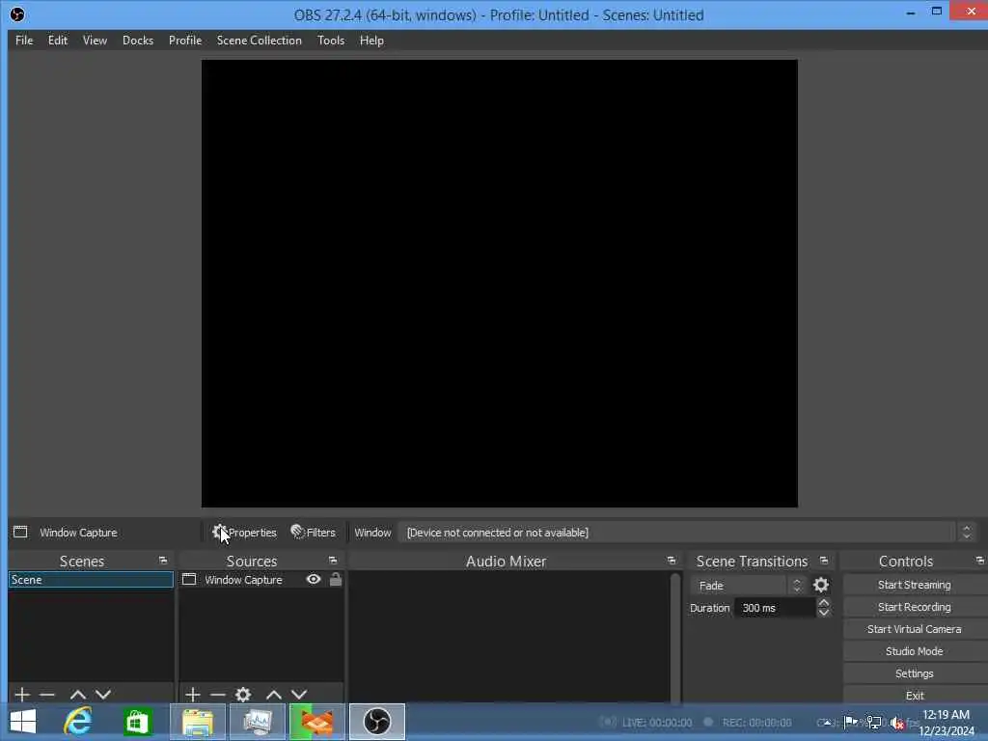Click the OBS Studio taskbar icon

click(377, 722)
